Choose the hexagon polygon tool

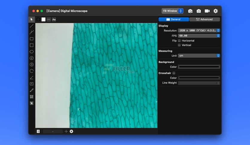pyautogui.click(x=32, y=52)
